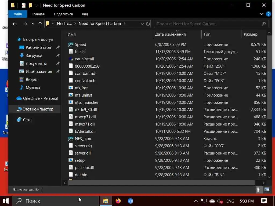This screenshot has height=206, width=275.
Task: Open Windows Start menu
Action: (6, 201)
